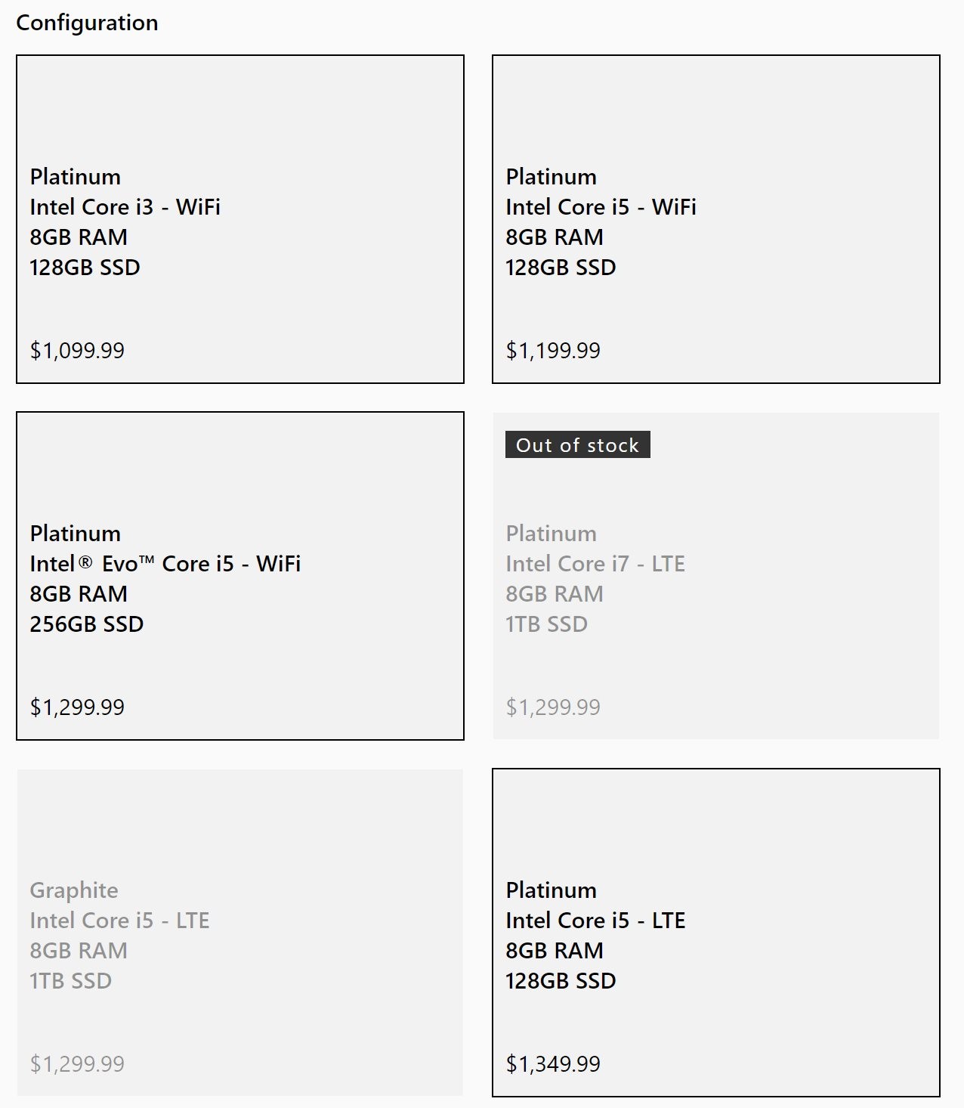Click 128GB SSD in Platinum LTE card
Image resolution: width=964 pixels, height=1108 pixels.
click(561, 981)
